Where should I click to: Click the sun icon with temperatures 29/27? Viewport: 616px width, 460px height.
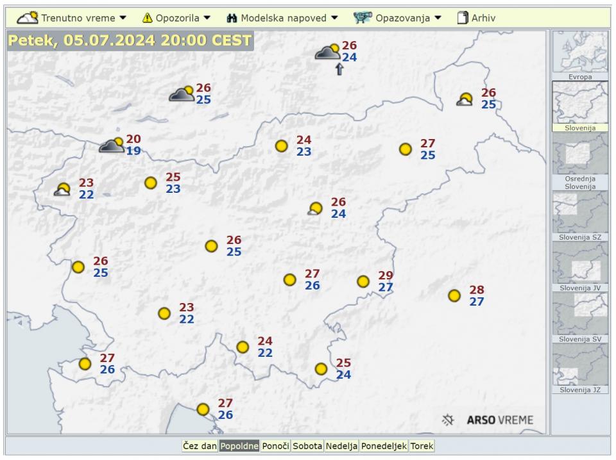point(363,281)
